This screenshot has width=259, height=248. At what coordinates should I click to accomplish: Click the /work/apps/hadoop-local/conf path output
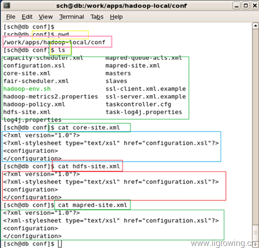point(54,42)
